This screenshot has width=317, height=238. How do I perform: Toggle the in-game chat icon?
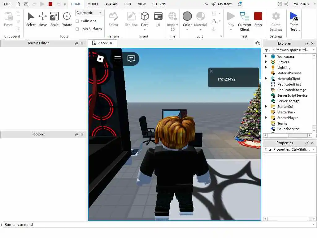tap(131, 59)
